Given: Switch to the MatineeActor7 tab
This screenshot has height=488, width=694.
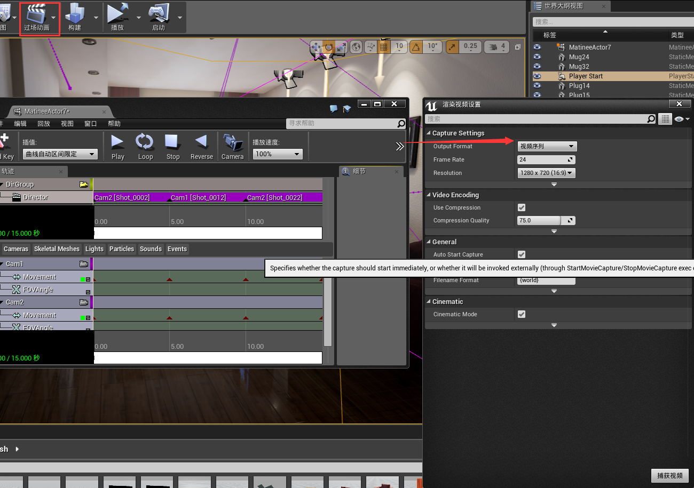Looking at the screenshot, I should pos(59,111).
